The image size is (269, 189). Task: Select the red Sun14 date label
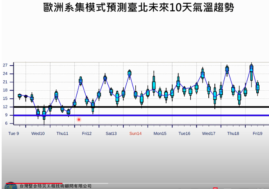pos(135,133)
